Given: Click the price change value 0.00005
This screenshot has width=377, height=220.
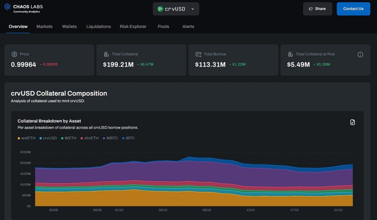Looking at the screenshot, I should 50,64.
